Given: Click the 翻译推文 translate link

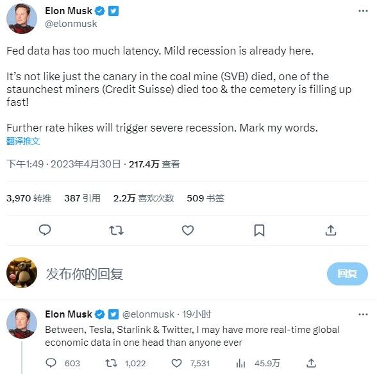Looking at the screenshot, I should coord(23,141).
